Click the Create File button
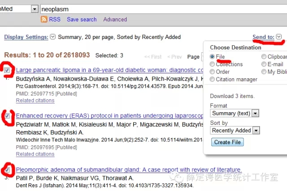The height and width of the screenshot is (191, 287). click(227, 142)
